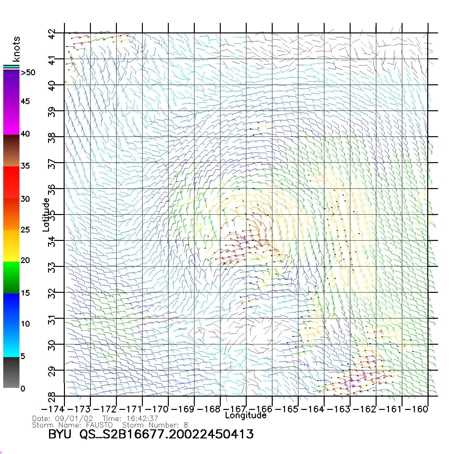Click the BYU QS_S2B16677 title text
Image resolution: width=461 pixels, height=454 pixels.
point(151,434)
